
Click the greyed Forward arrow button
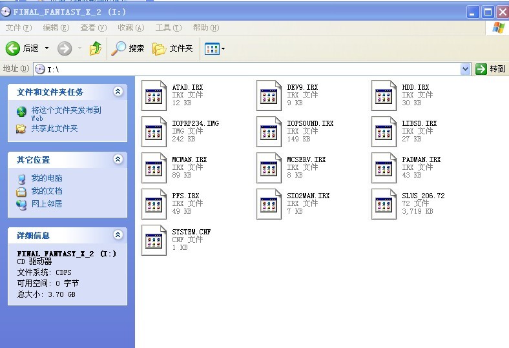(65, 48)
